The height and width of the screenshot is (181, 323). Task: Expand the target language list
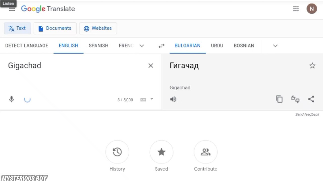click(x=275, y=46)
